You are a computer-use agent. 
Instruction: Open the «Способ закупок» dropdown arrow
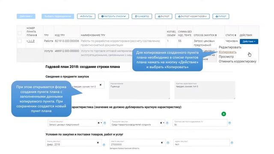point(101,123)
